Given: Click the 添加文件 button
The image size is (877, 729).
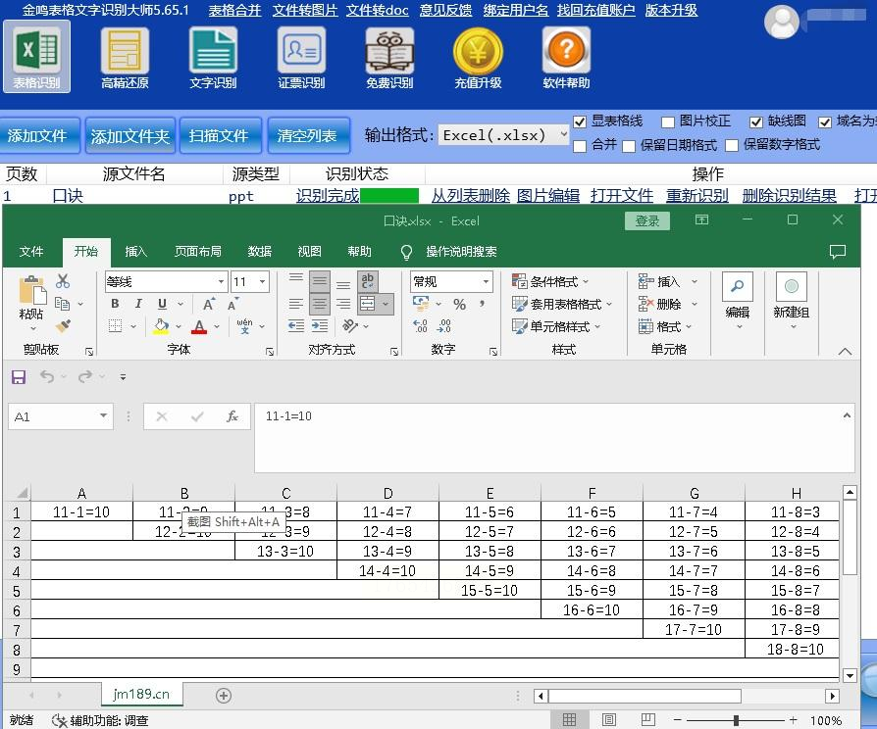Looking at the screenshot, I should point(38,136).
